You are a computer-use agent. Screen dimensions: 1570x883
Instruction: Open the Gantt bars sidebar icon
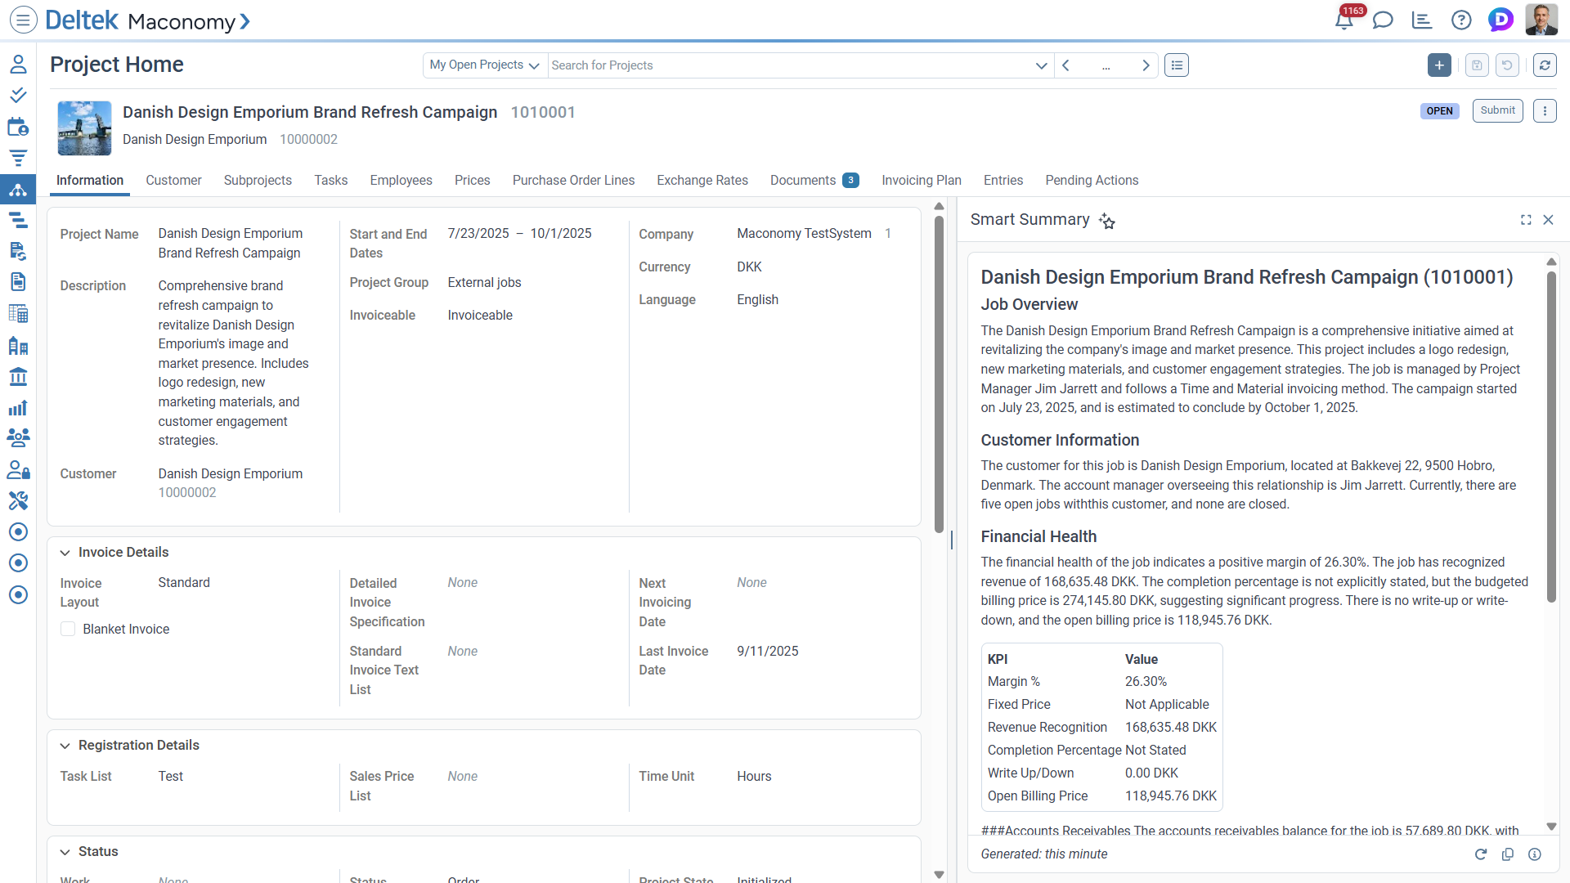18,220
